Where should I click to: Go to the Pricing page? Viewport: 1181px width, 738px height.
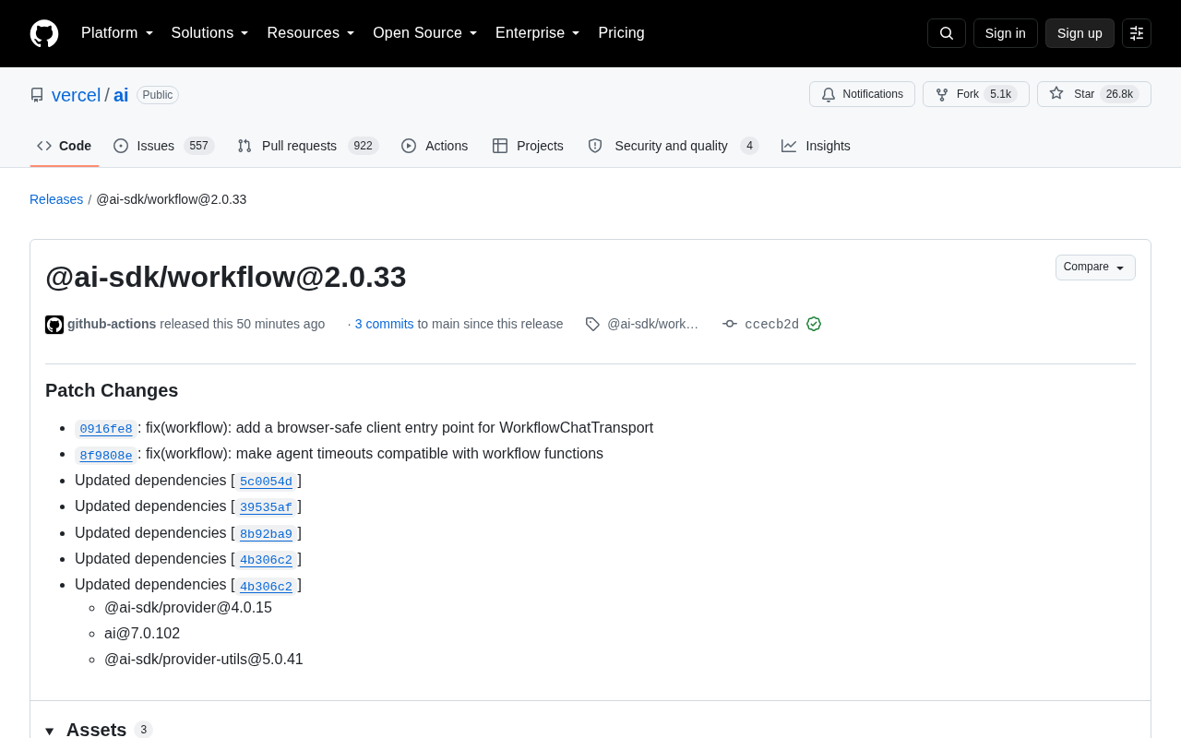pyautogui.click(x=621, y=33)
